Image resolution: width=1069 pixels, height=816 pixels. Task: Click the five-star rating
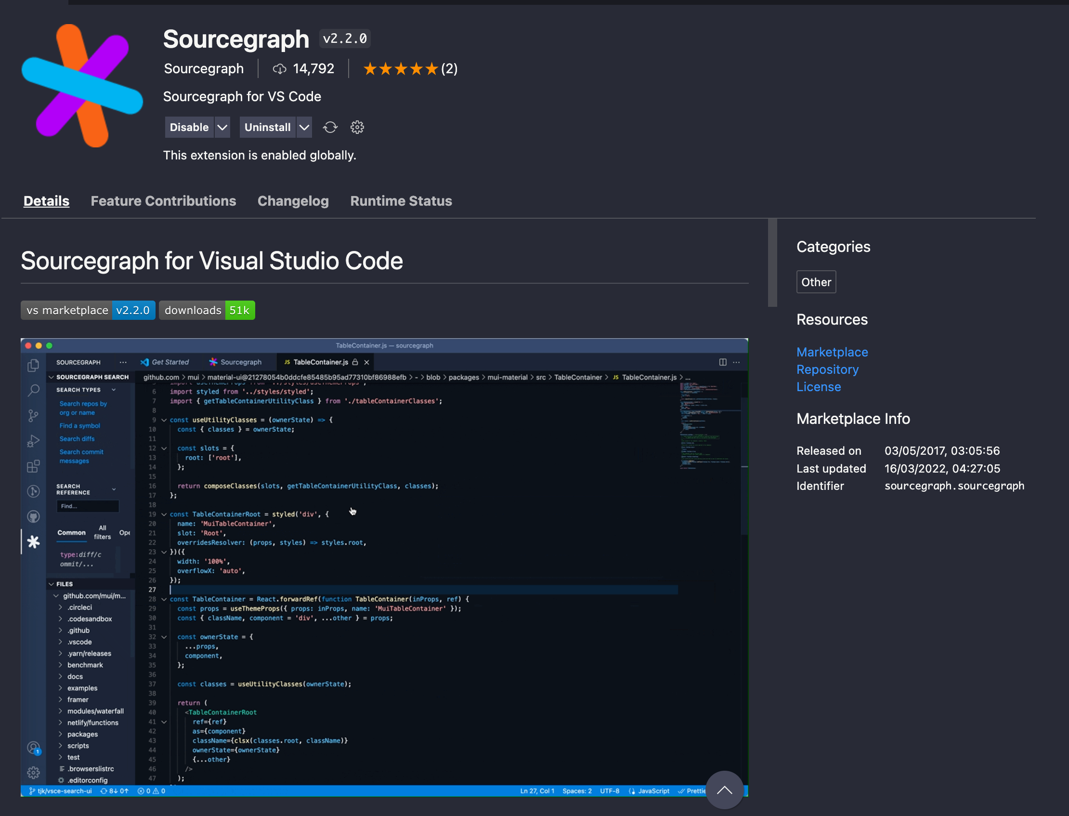click(401, 69)
